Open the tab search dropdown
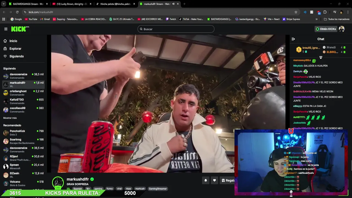This screenshot has width=352, height=198. click(x=4, y=4)
